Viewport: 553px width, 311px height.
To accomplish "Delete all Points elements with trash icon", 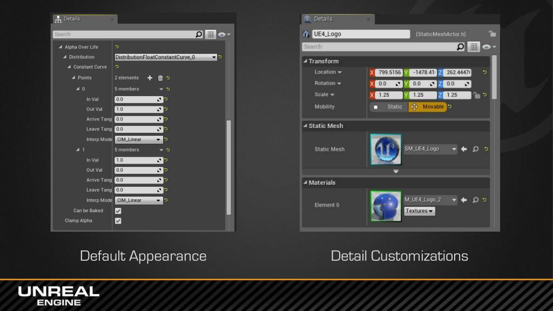I will (x=160, y=78).
